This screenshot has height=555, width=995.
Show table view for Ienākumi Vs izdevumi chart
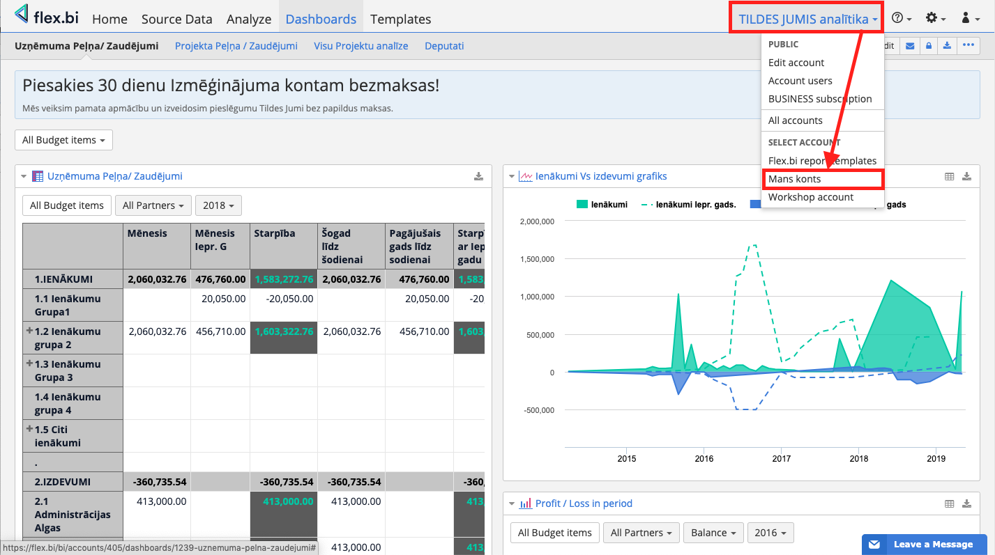point(949,177)
